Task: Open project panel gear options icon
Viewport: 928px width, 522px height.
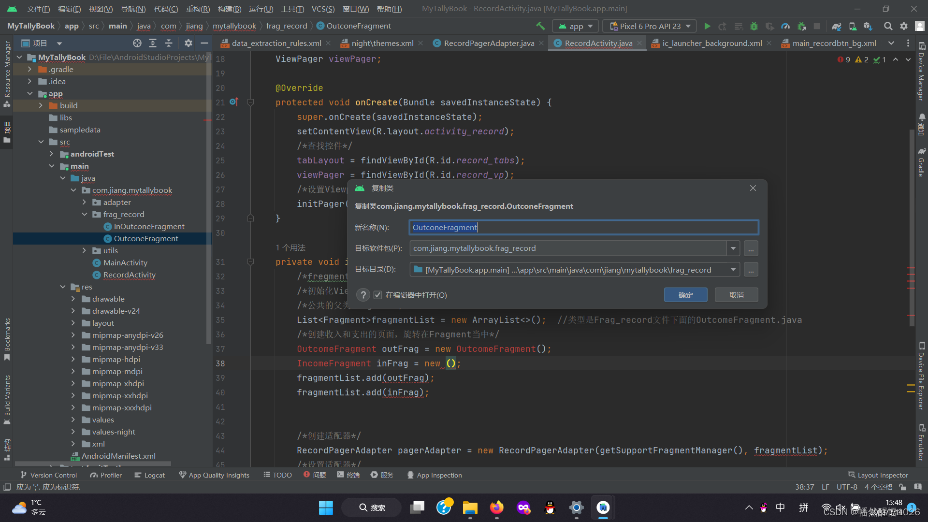Action: pos(188,43)
